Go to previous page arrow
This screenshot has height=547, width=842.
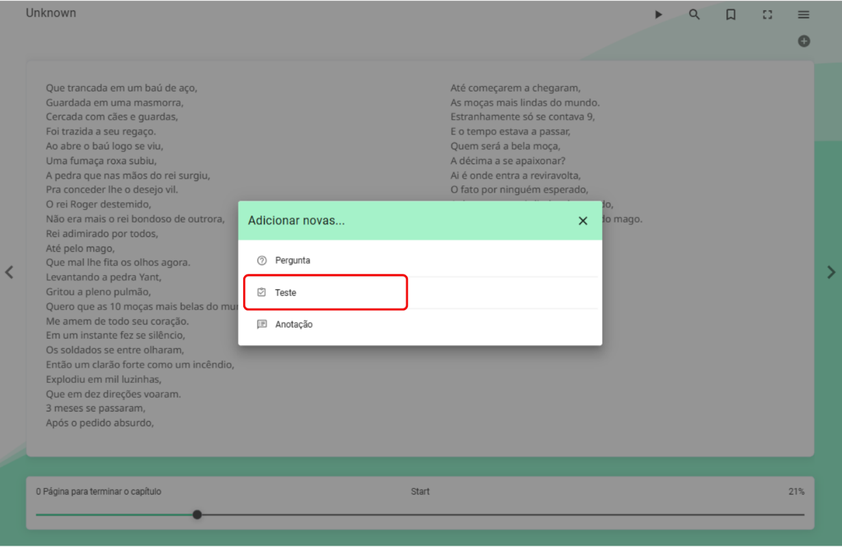[9, 272]
